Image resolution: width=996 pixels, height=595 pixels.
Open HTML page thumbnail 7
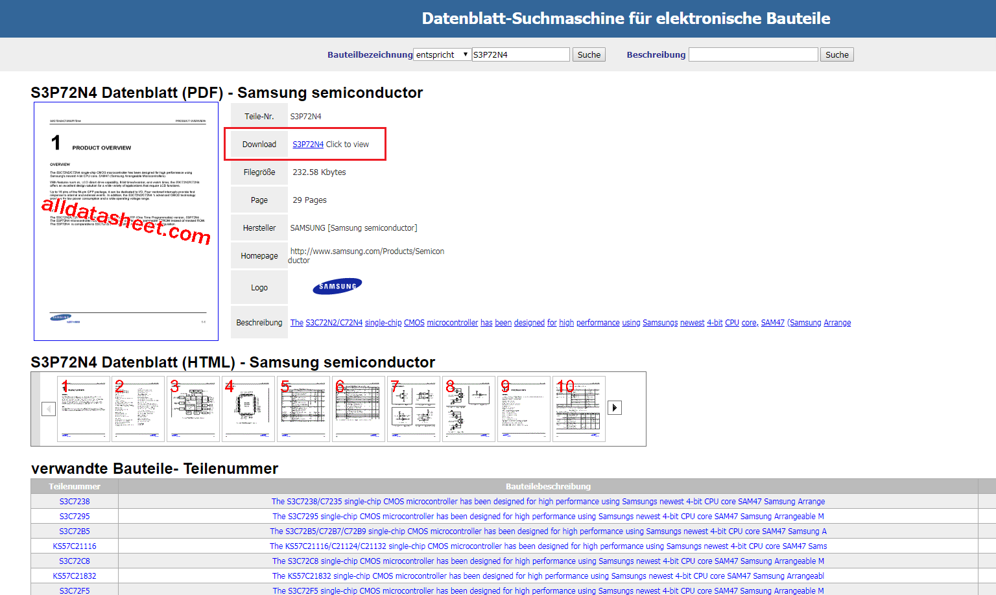(x=414, y=409)
